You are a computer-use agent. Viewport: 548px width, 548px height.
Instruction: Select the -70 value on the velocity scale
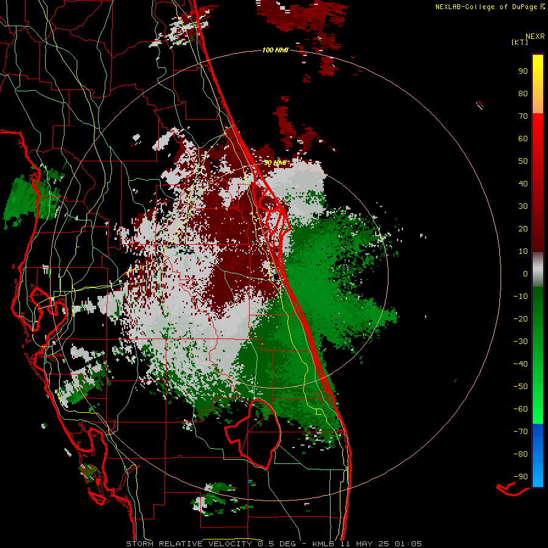[x=521, y=432]
